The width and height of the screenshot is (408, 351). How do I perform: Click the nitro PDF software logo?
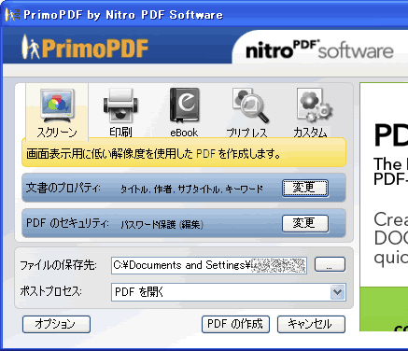319,49
